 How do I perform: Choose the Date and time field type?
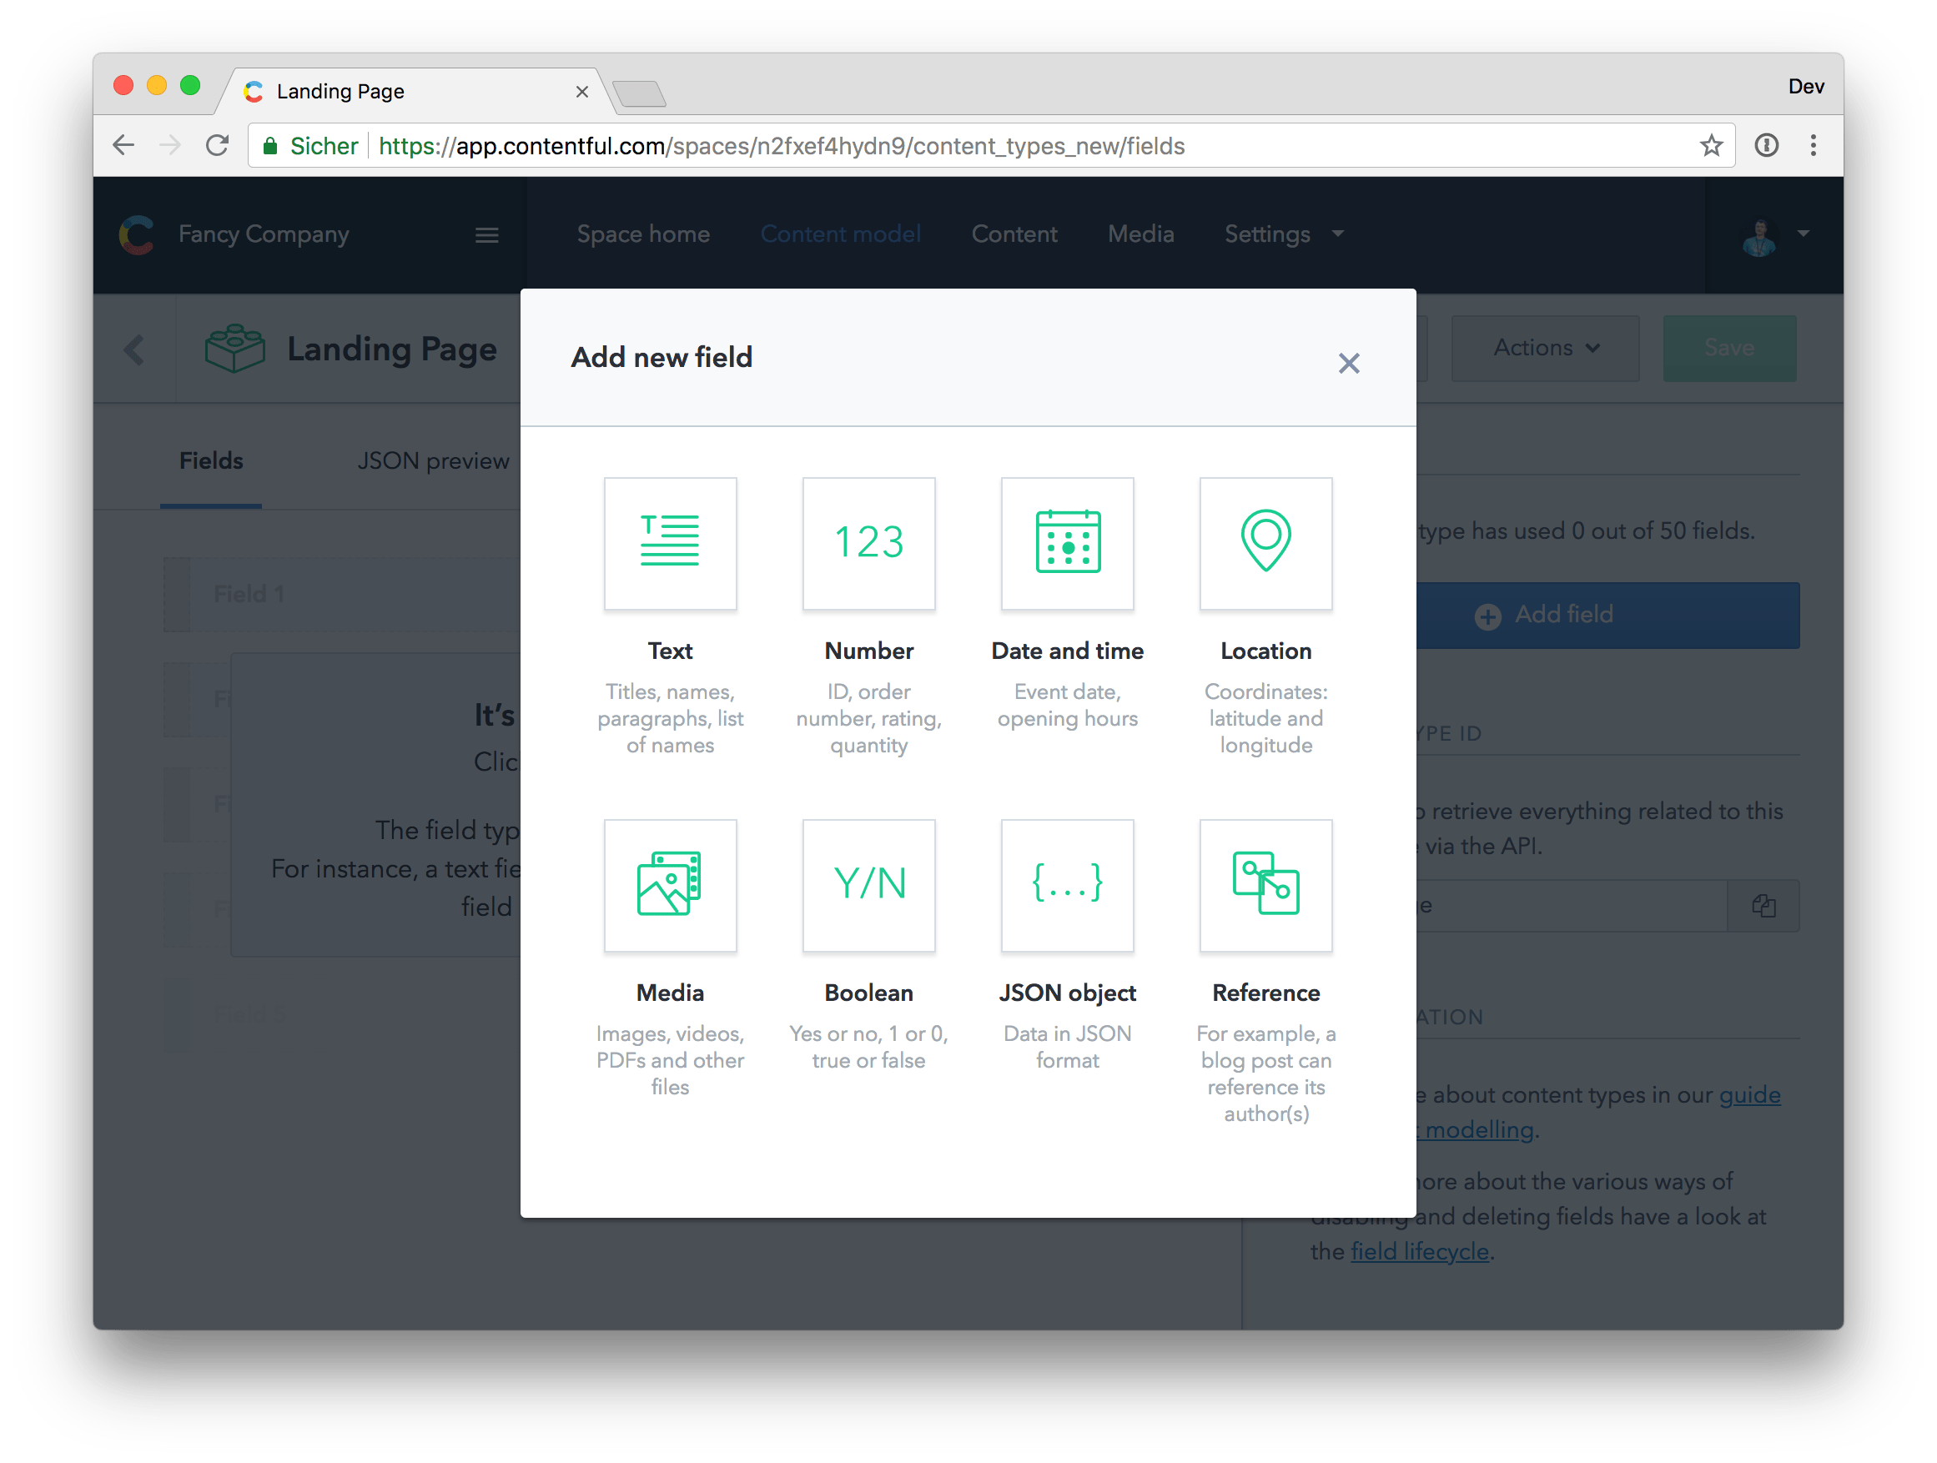tap(1067, 544)
